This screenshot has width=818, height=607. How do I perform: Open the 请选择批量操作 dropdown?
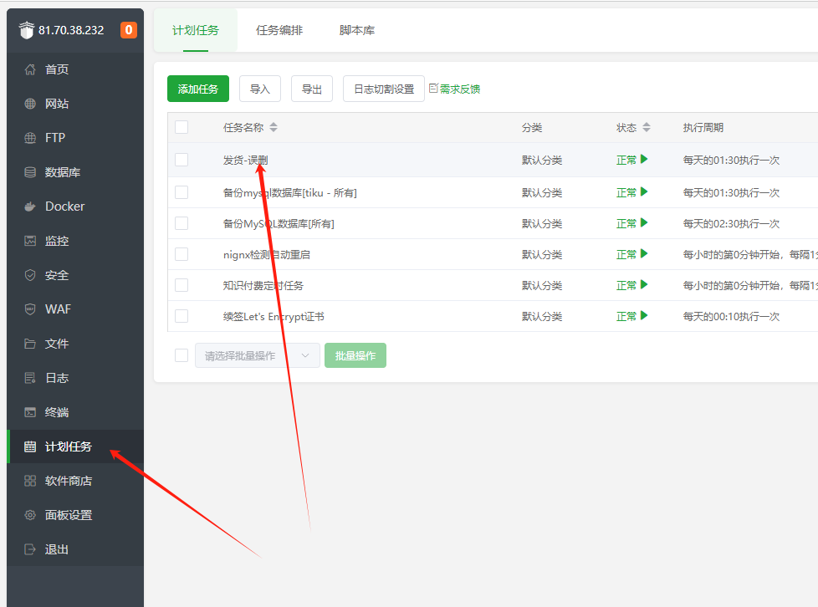(257, 355)
